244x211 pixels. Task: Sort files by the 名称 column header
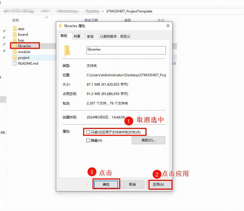16,20
